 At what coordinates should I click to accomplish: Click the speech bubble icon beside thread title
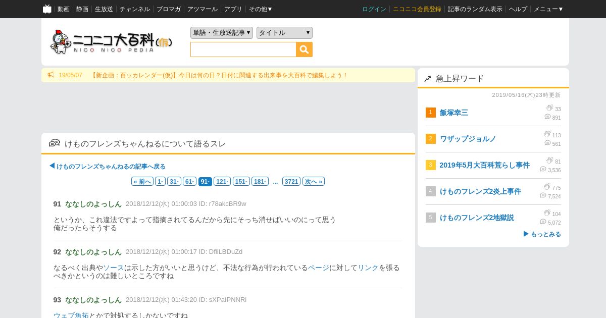[55, 143]
